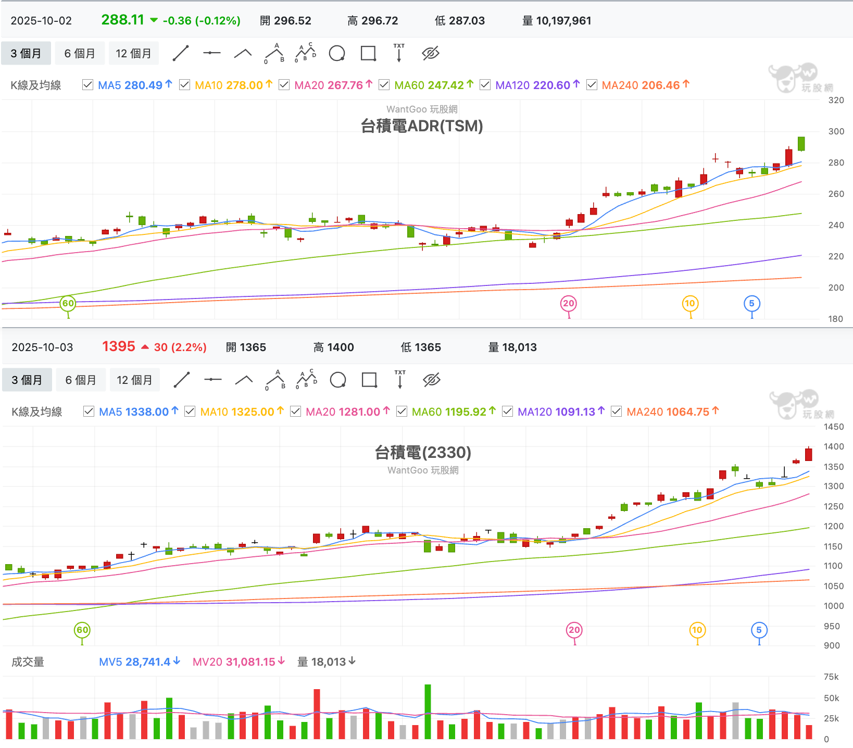Select the 0-A-B-C-D wave tool in 2330 chart
Image resolution: width=853 pixels, height=748 pixels.
click(x=307, y=380)
